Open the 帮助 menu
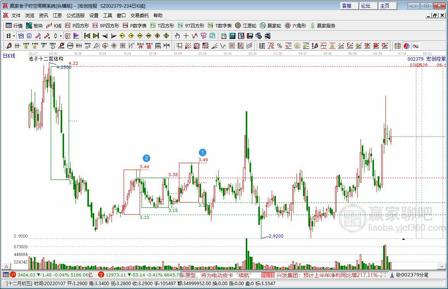The image size is (448, 289). [x=158, y=15]
